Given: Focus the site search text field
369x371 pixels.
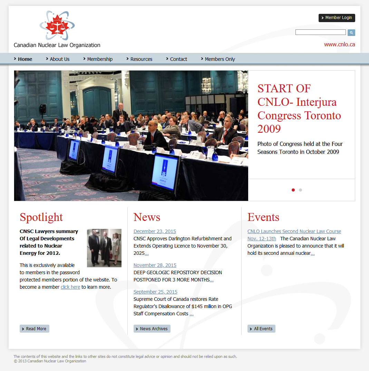Looking at the screenshot, I should pyautogui.click(x=321, y=32).
